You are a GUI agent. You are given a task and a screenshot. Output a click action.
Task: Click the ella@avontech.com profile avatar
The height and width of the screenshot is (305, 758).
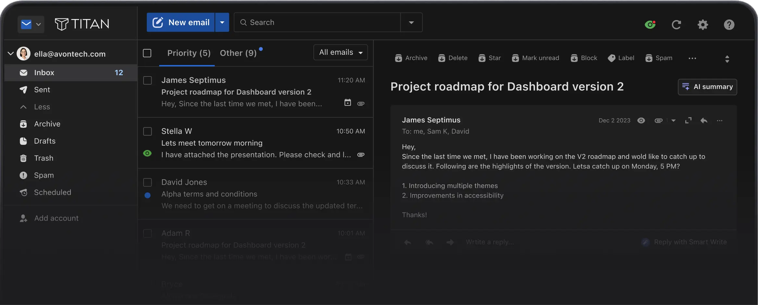(x=24, y=54)
